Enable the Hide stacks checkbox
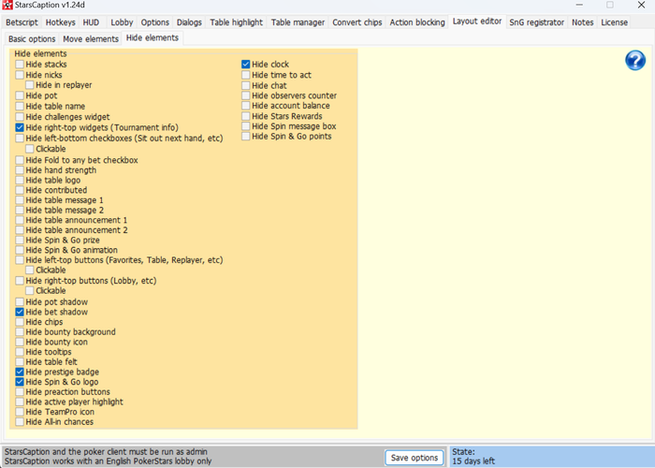655x468 pixels. click(20, 65)
